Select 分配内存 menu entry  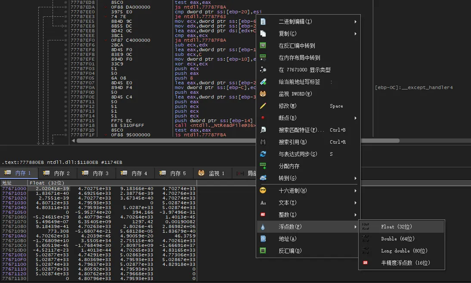pos(308,166)
